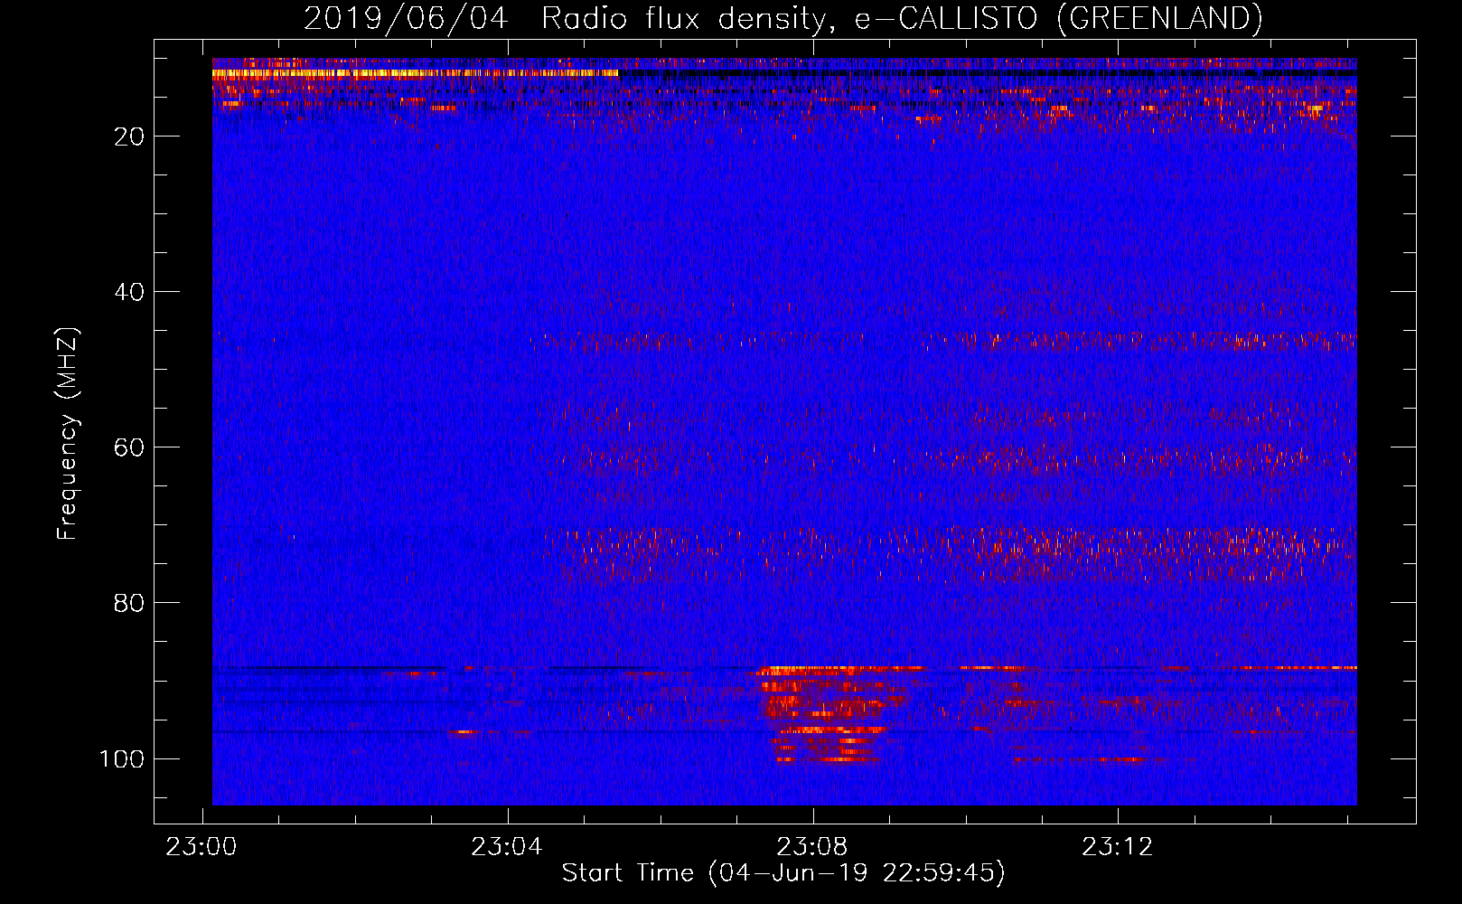Click the yellow interference band at top left
The width and height of the screenshot is (1462, 904).
point(416,74)
